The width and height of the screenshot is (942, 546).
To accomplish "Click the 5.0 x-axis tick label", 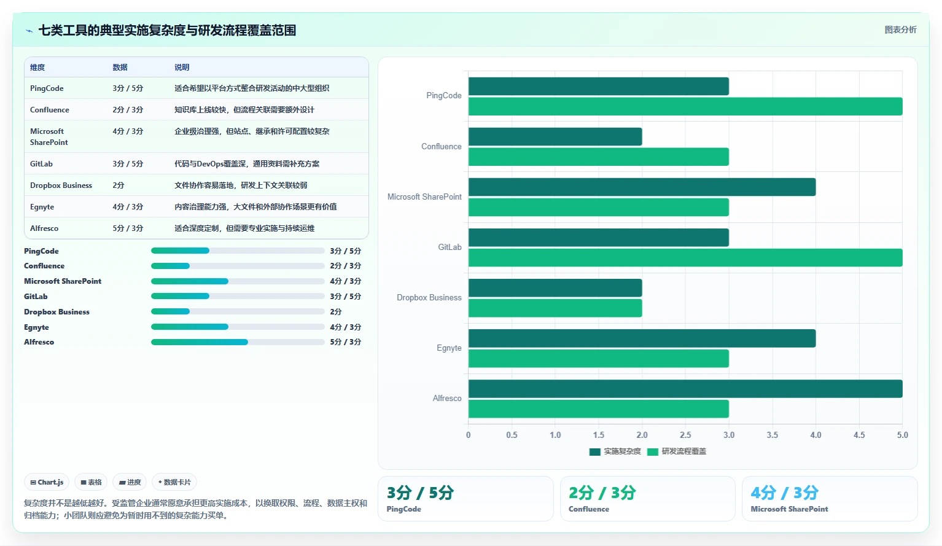I will (x=902, y=435).
